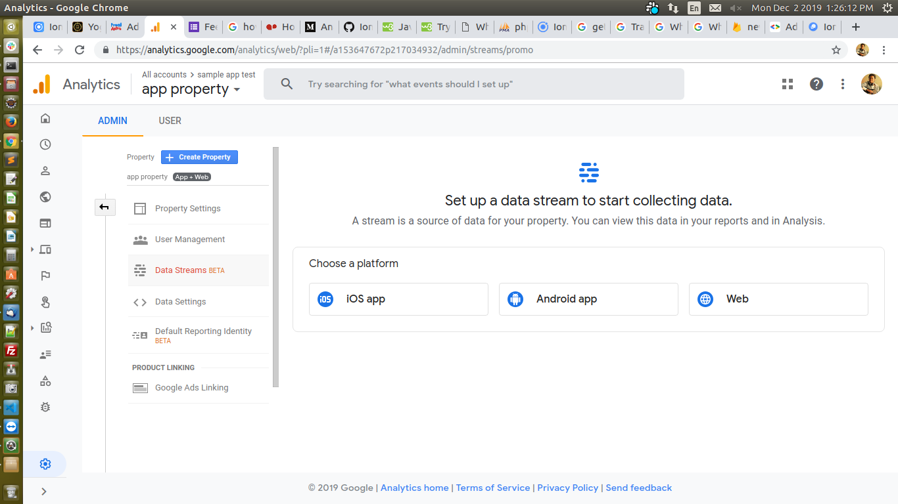Select the Audience person icon in navigation

tap(45, 170)
